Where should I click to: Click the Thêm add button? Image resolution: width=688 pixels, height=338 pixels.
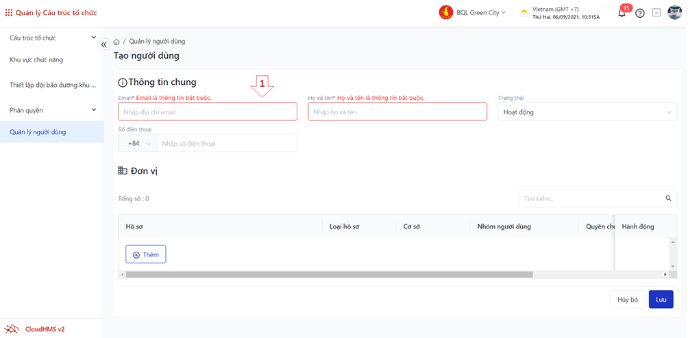coord(146,254)
